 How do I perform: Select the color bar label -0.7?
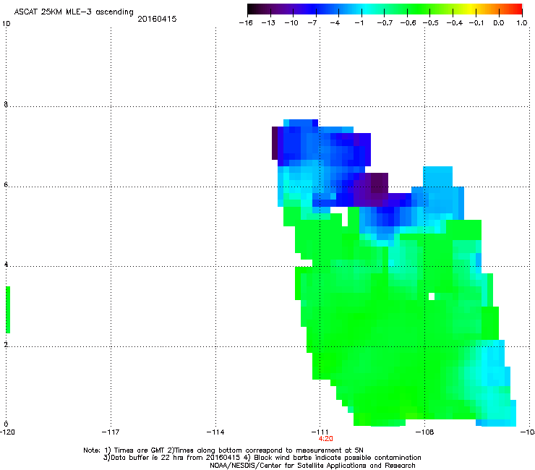pos(385,23)
